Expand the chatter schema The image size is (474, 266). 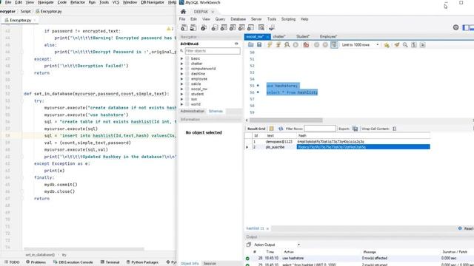tap(182, 64)
